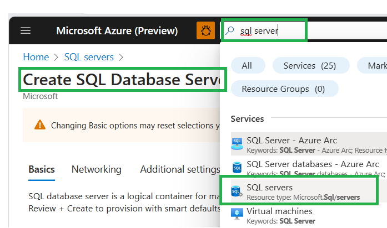Click the chevron after Home breadcrumb
The width and height of the screenshot is (387, 228).
[56, 58]
